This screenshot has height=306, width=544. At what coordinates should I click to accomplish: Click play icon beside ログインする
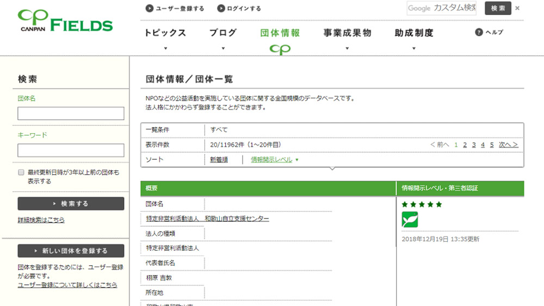[x=221, y=8]
